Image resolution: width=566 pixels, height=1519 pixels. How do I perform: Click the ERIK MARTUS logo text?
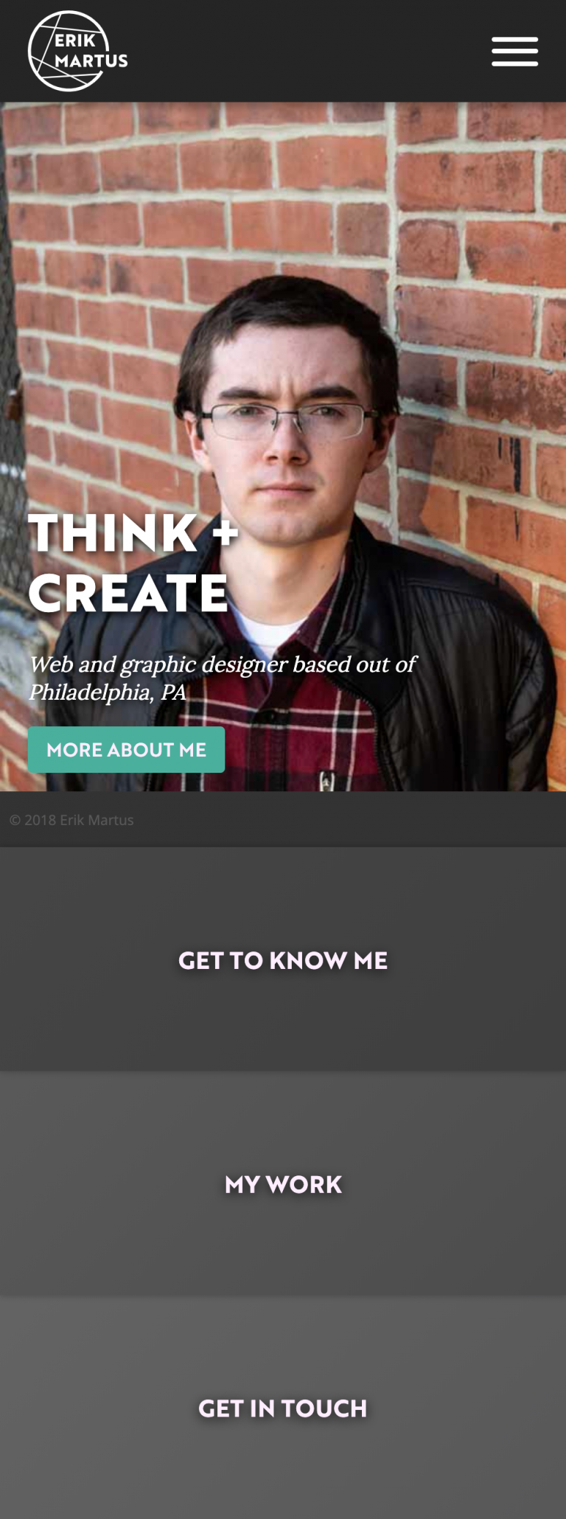91,51
